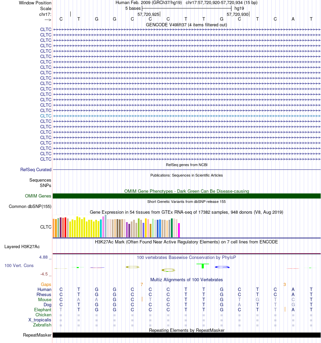Open RefSeq genes from NCBI track title

click(x=187, y=165)
